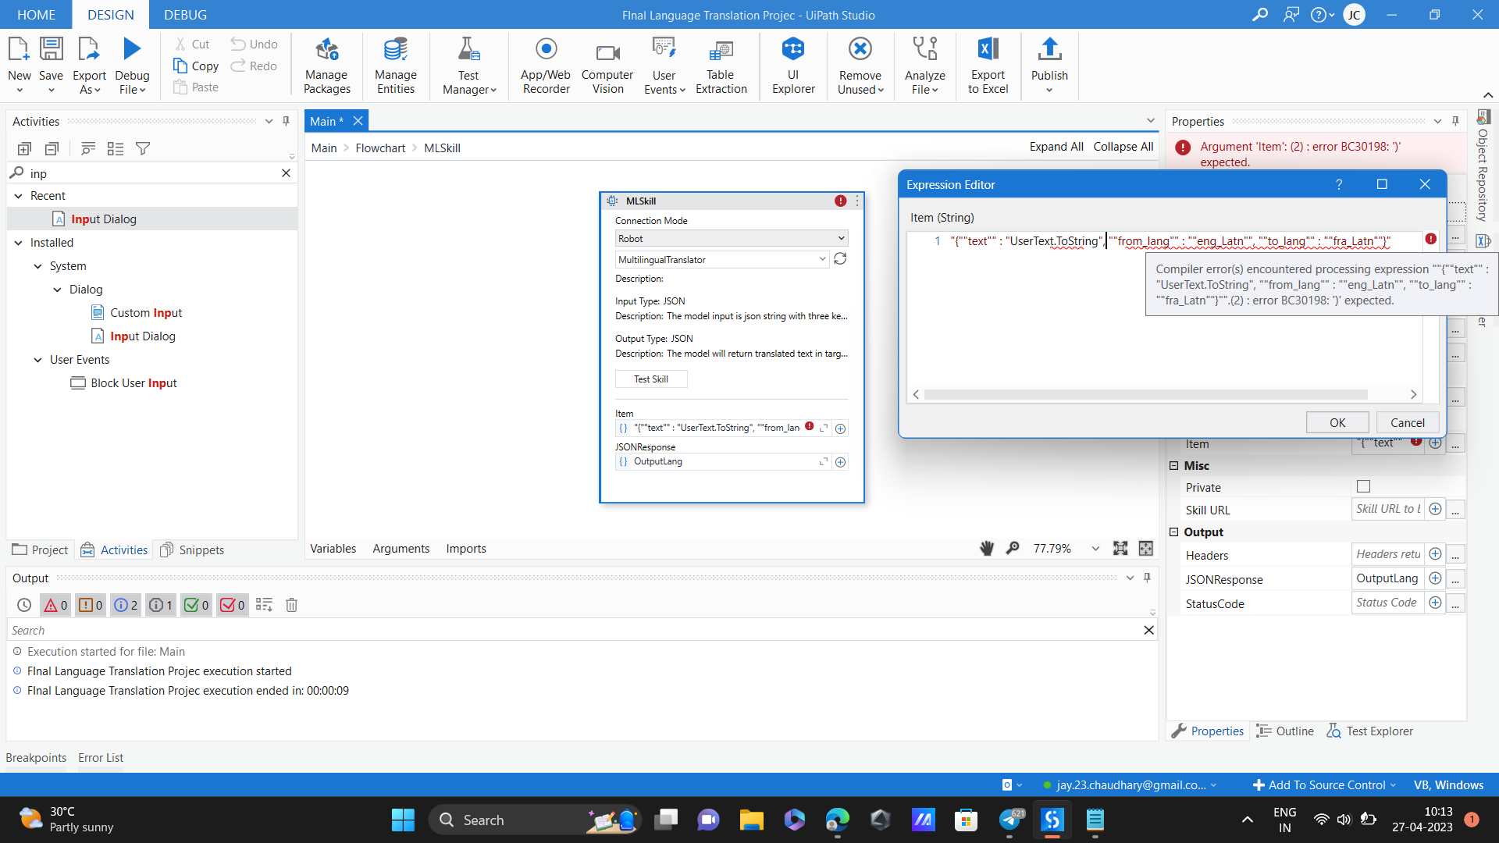Open the Variables panel
Viewport: 1499px width, 843px height.
(333, 549)
